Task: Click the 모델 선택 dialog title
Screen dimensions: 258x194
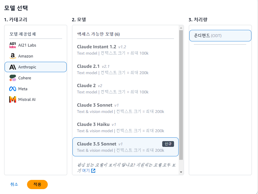Action: (16, 8)
